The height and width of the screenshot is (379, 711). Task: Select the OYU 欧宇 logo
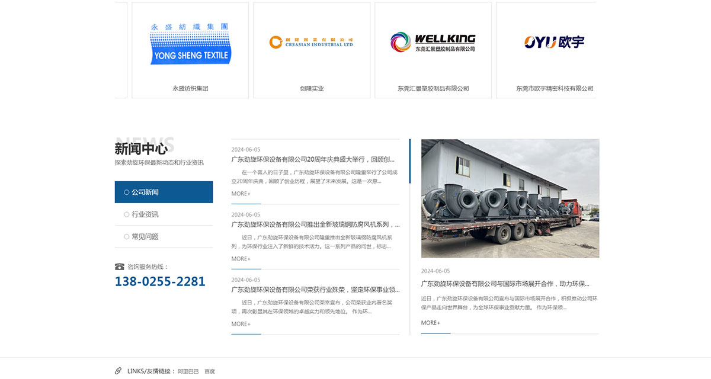pos(552,41)
